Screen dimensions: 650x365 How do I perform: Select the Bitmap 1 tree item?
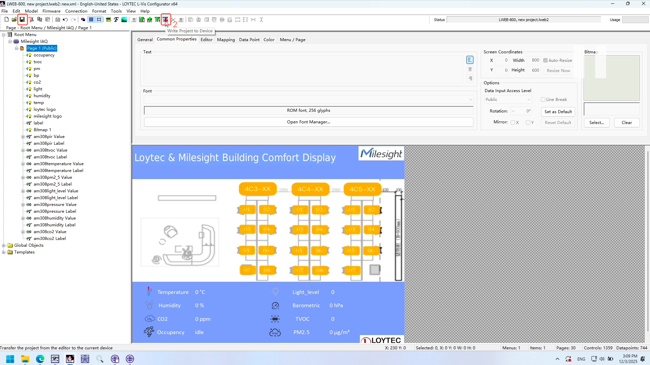pos(42,130)
